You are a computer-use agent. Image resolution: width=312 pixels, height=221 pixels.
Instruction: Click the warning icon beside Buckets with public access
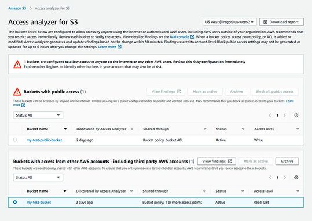click(17, 92)
